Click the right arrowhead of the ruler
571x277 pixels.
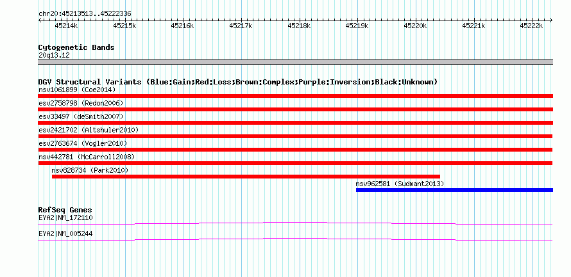[x=551, y=20]
